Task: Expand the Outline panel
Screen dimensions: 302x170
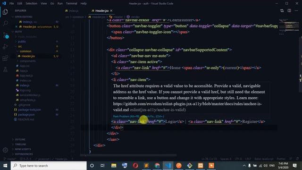Action: pos(20,139)
